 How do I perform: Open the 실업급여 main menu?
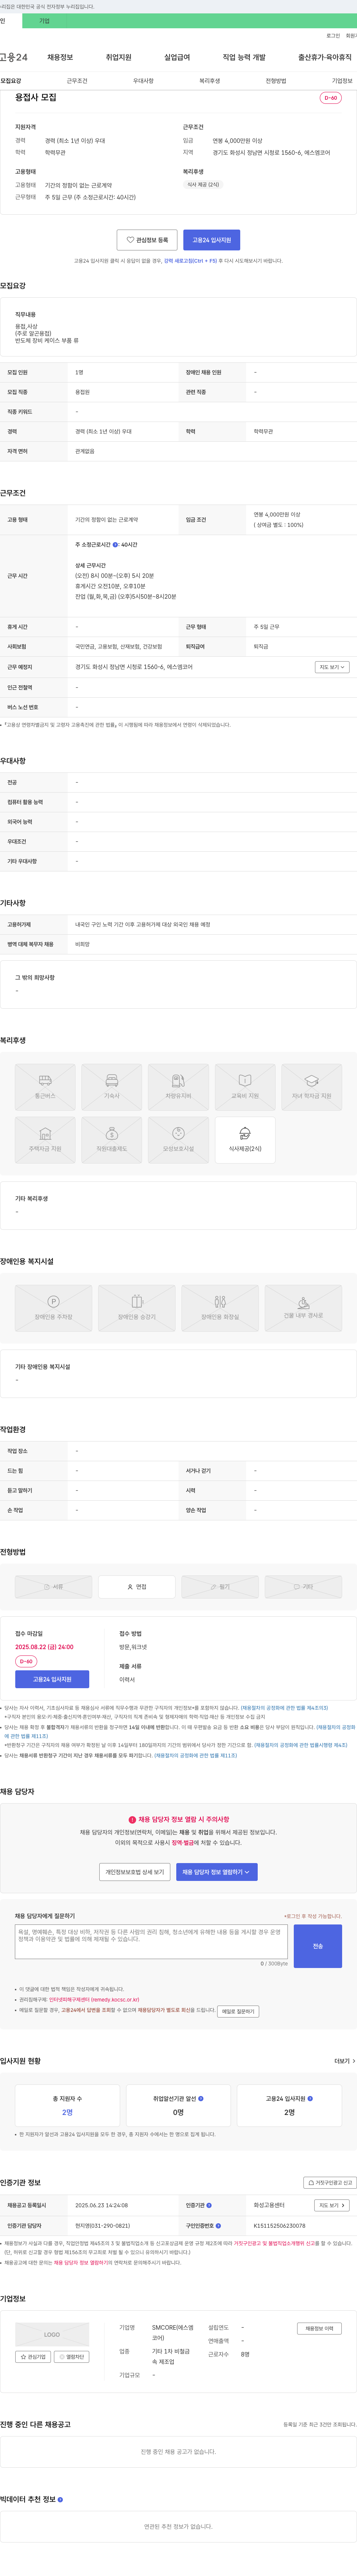[177, 57]
